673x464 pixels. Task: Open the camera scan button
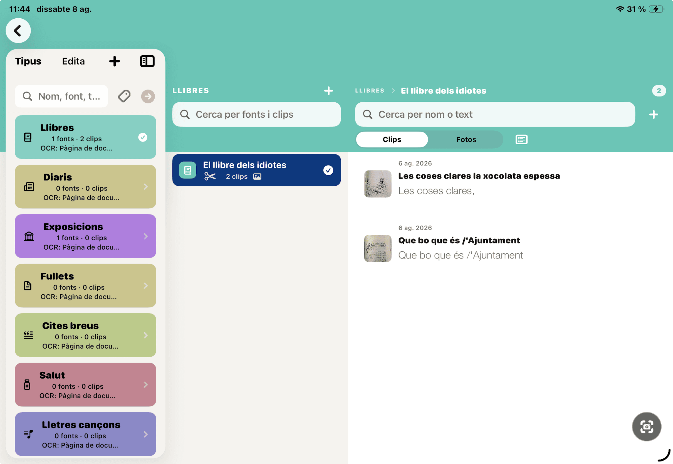click(x=647, y=426)
